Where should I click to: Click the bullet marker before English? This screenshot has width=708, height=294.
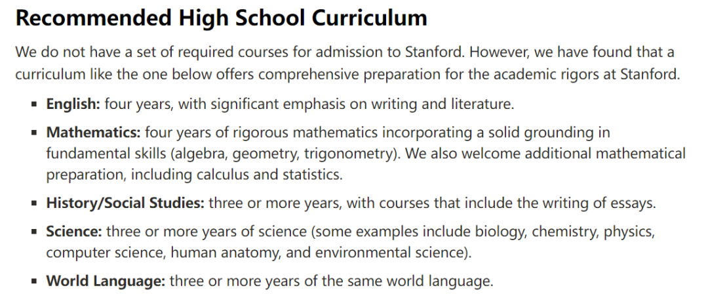34,104
